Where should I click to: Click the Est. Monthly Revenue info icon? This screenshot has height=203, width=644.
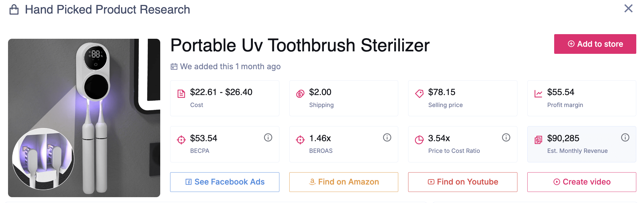click(x=625, y=137)
